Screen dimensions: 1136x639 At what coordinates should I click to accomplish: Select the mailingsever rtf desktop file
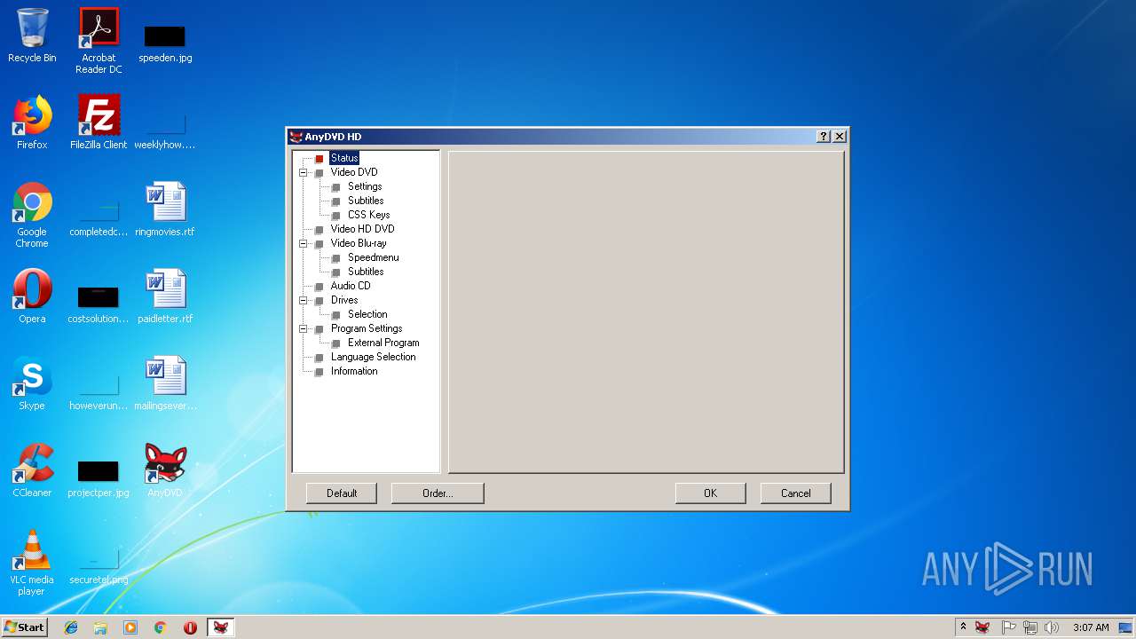pos(165,383)
